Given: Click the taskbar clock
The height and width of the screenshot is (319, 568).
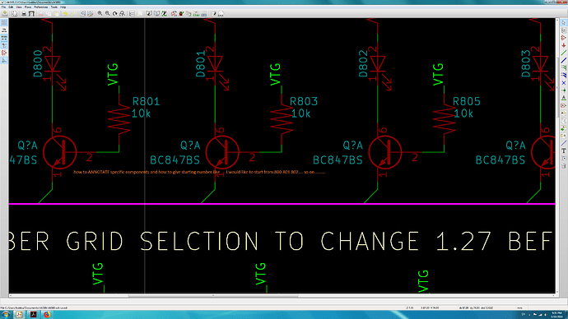Looking at the screenshot, I should click(x=556, y=314).
